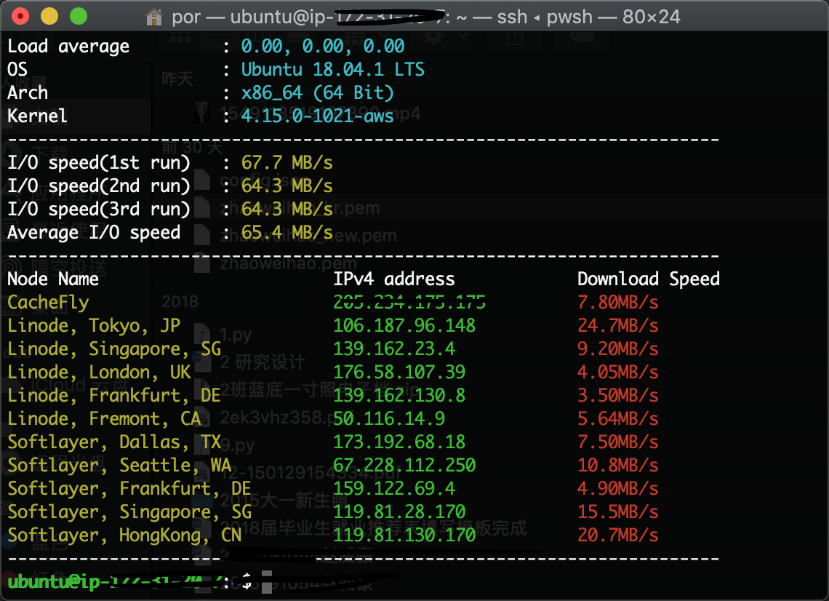Select the average I/O speed 65.4 MB/s
Image resolution: width=829 pixels, height=601 pixels.
point(287,233)
